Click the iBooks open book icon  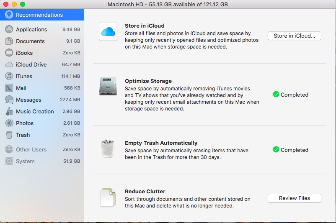(9, 53)
